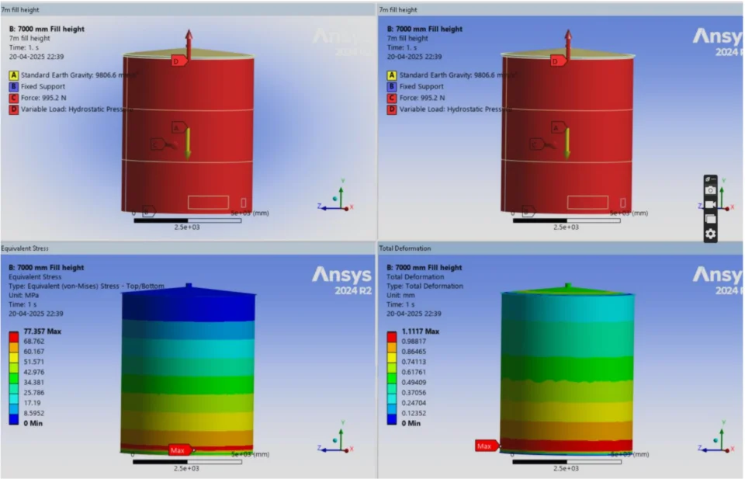Click the 8.5952 value in stress legend

[x=33, y=413]
